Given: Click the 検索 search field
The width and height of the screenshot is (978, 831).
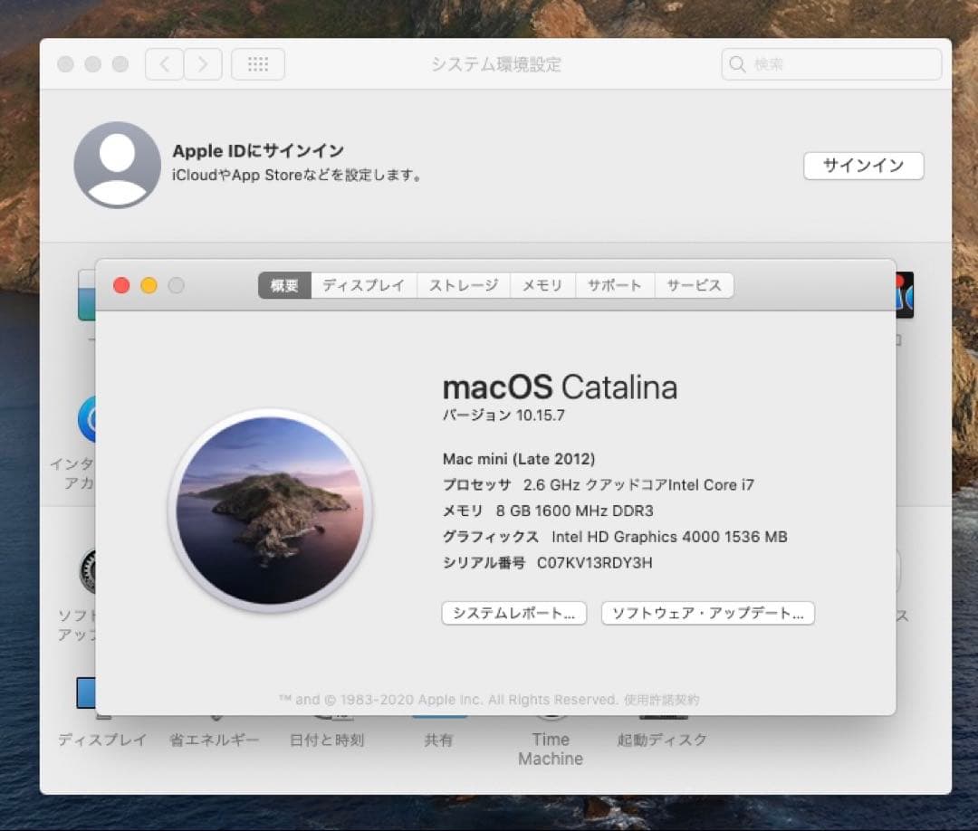Looking at the screenshot, I should [829, 64].
